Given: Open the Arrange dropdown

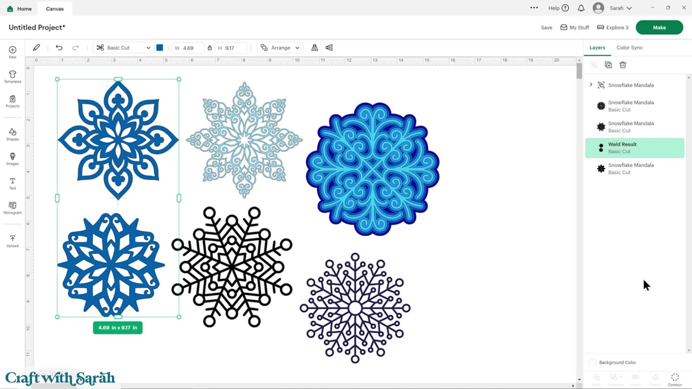Looking at the screenshot, I should [280, 48].
